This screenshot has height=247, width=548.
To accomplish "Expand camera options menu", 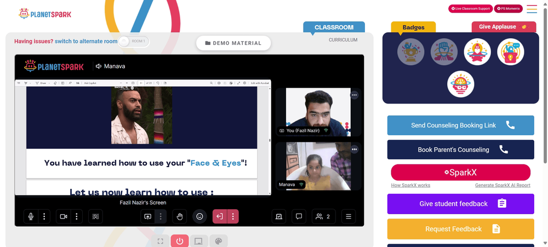I will (x=77, y=217).
